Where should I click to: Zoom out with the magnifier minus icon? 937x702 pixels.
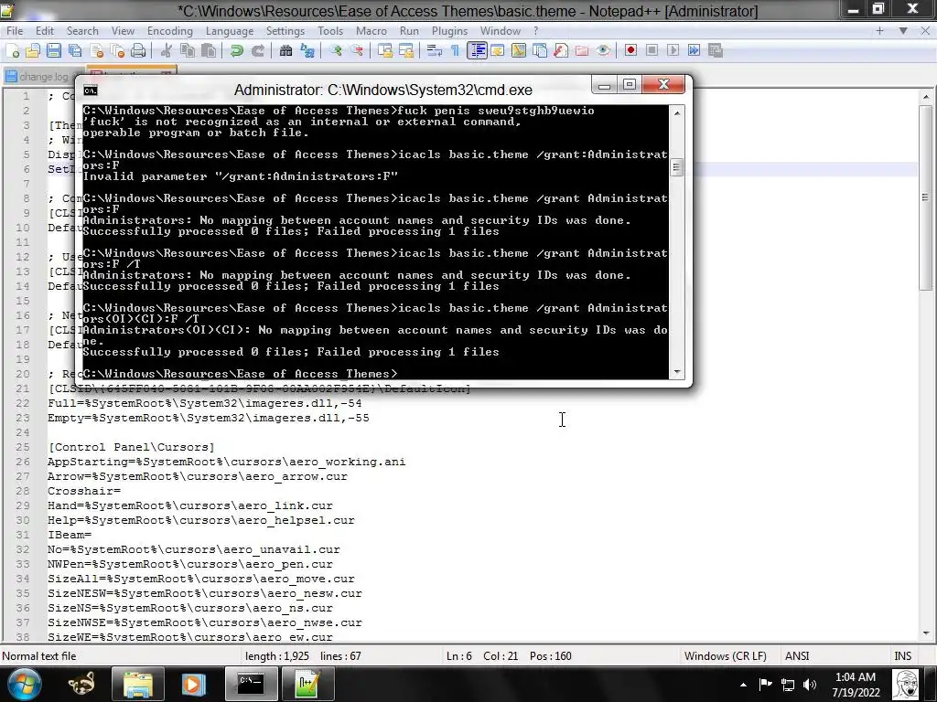[357, 51]
